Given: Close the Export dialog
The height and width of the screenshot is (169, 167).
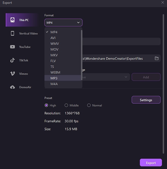Looking at the screenshot, I should click(x=162, y=3).
